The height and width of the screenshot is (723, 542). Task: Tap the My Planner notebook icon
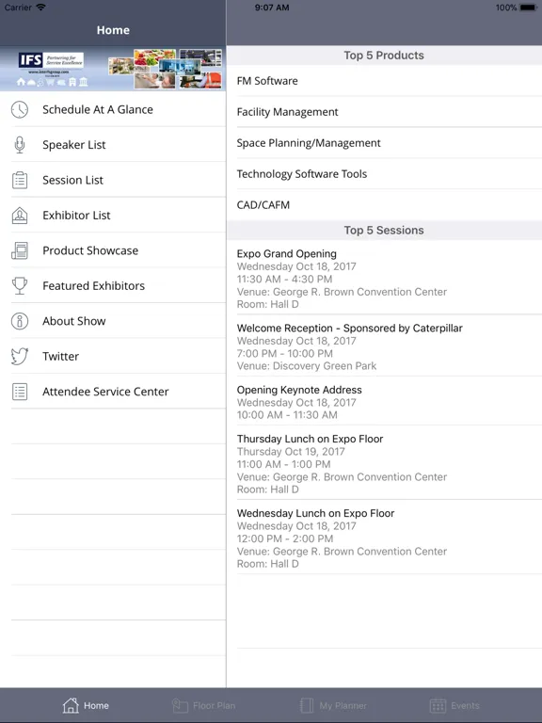(307, 705)
